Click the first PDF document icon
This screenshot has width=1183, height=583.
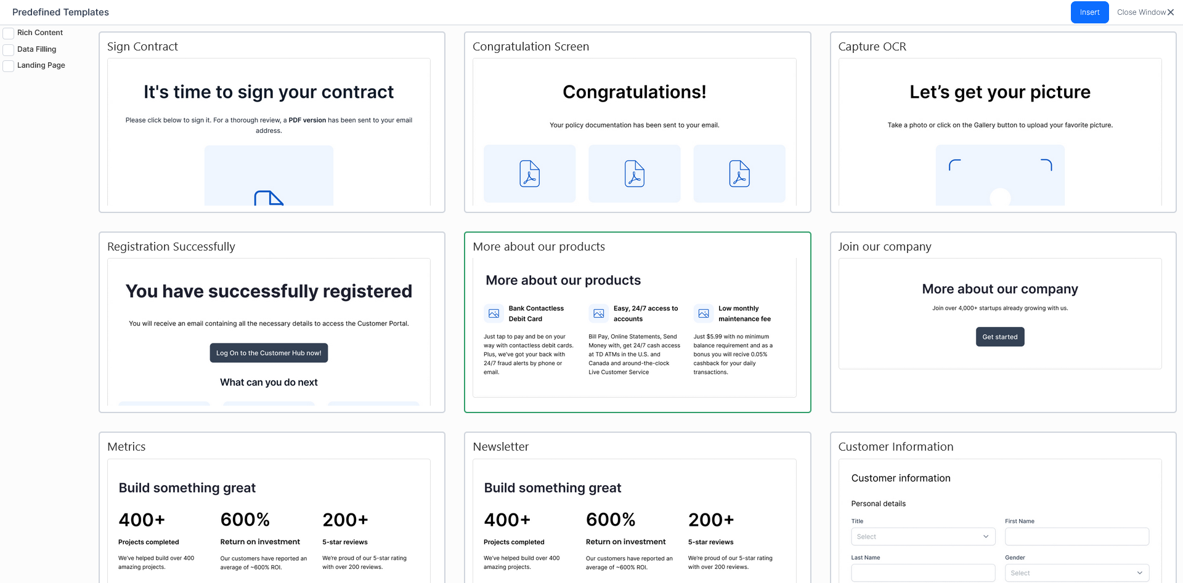point(529,174)
